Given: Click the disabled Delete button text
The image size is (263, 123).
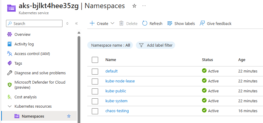Looking at the screenshot, I should 132,23.
